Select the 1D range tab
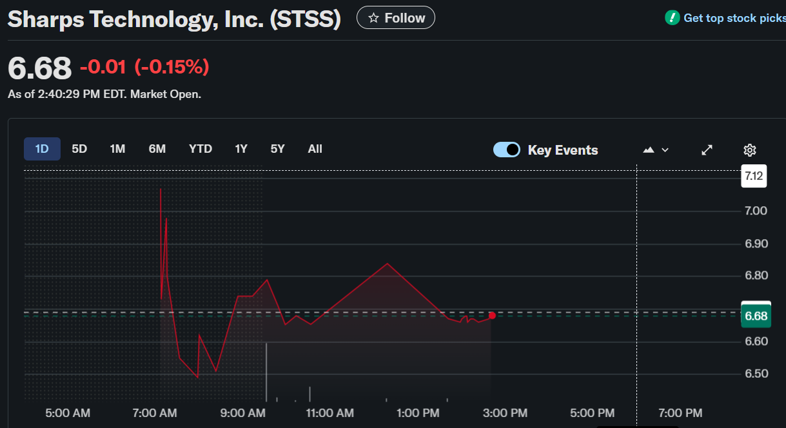This screenshot has width=786, height=428. [x=42, y=149]
